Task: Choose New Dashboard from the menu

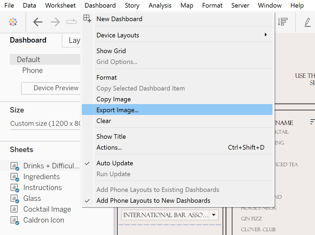Action: (119, 19)
